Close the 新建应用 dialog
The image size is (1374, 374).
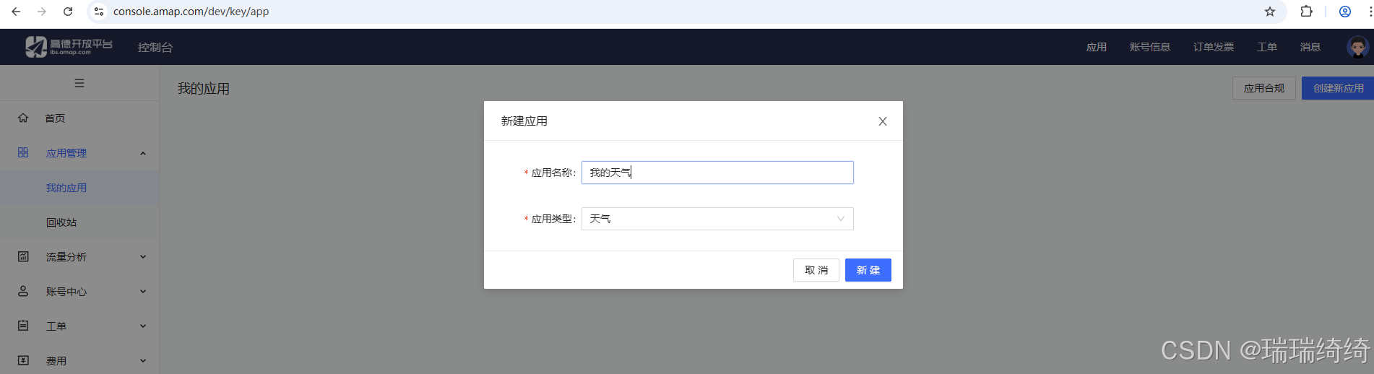[x=883, y=121]
